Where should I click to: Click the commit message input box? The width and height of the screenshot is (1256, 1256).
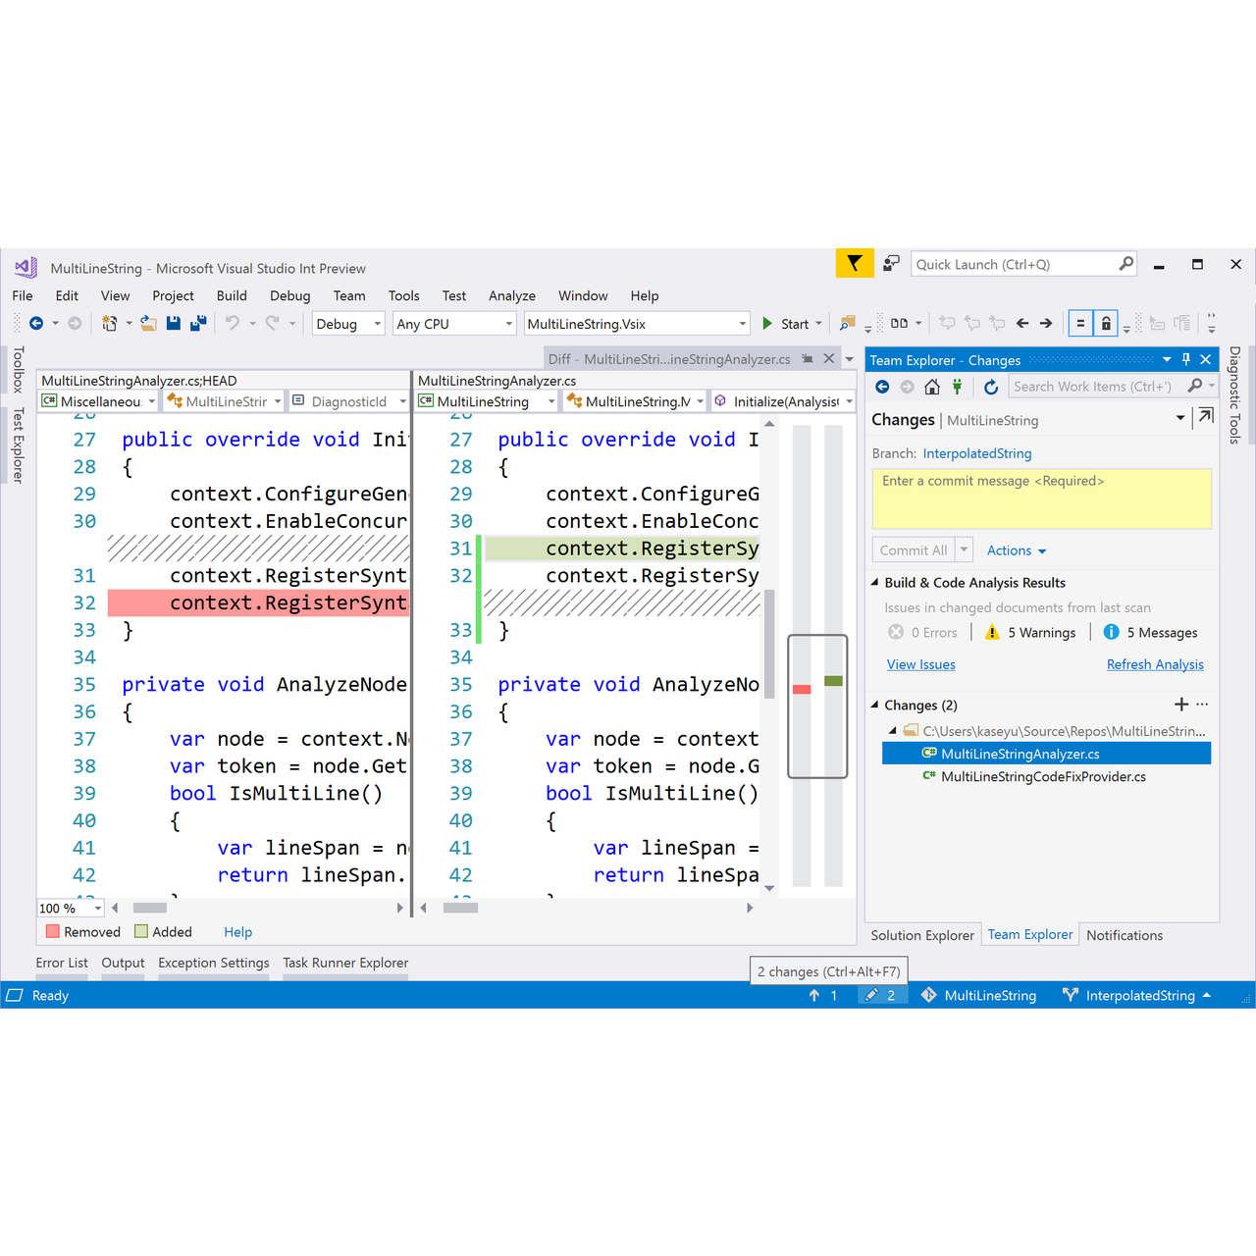pyautogui.click(x=1040, y=498)
